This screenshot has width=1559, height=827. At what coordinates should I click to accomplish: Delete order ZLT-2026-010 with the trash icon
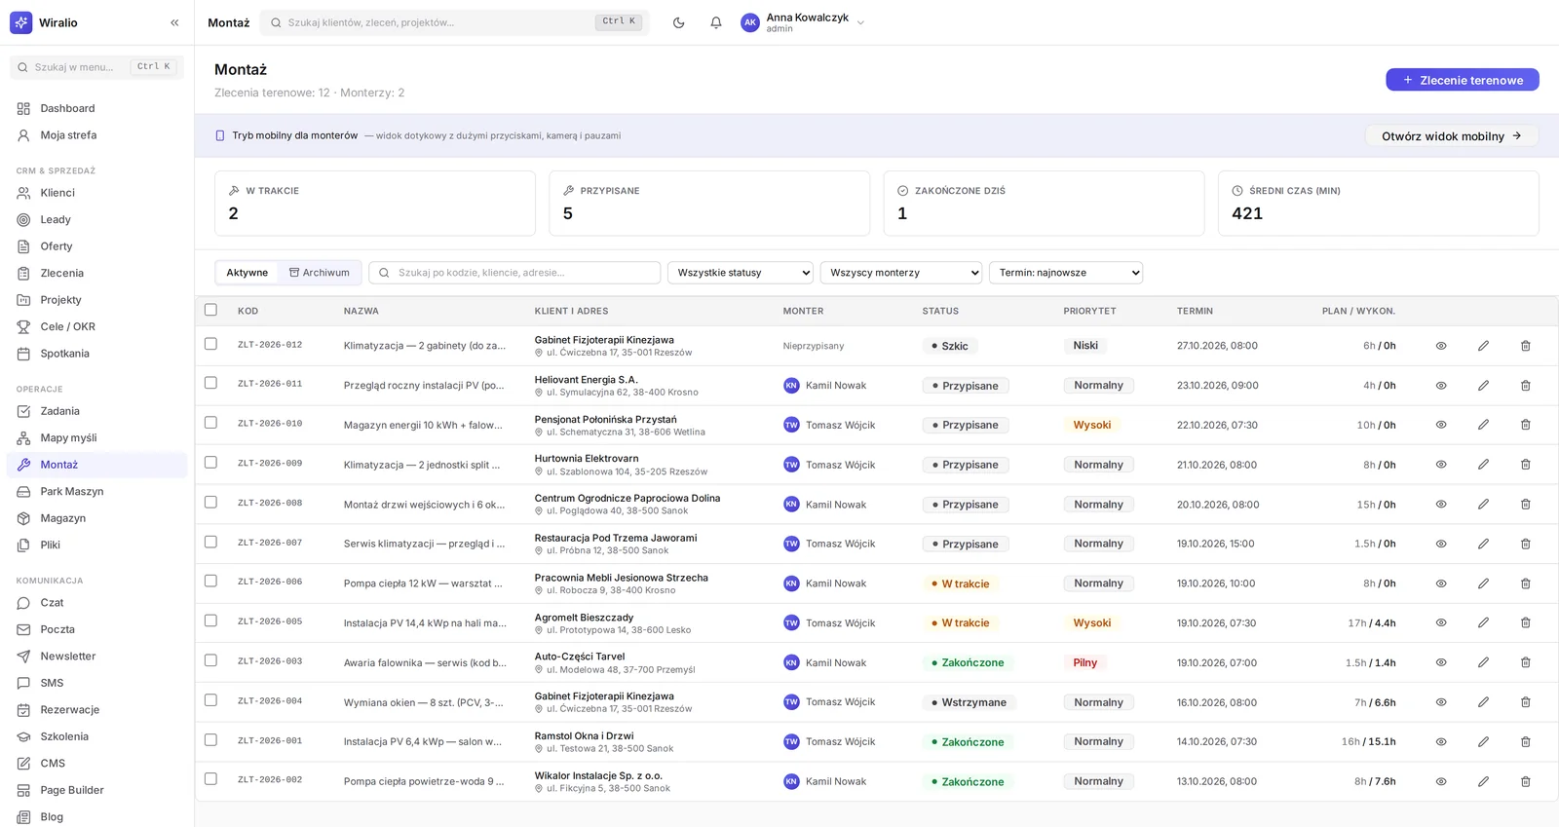(x=1526, y=425)
